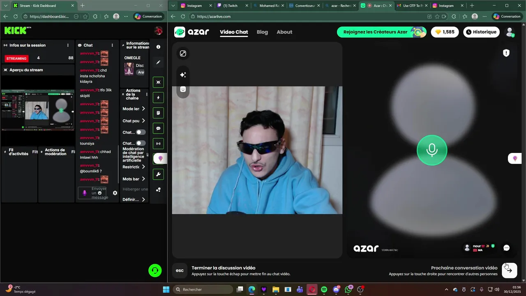Click the red STREAMING status badge

16,58
